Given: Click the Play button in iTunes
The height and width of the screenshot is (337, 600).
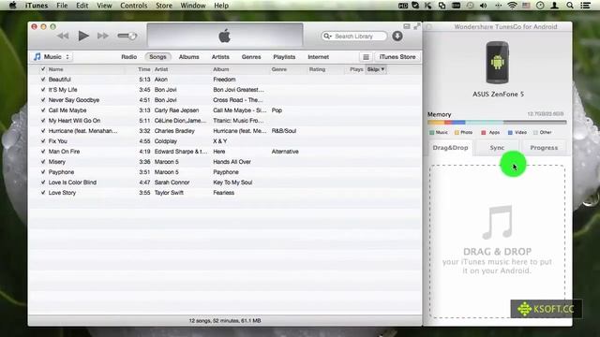Looking at the screenshot, I should click(83, 36).
